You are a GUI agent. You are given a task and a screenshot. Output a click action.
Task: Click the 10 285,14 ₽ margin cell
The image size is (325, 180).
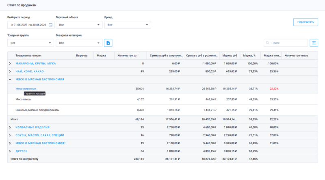point(230,89)
